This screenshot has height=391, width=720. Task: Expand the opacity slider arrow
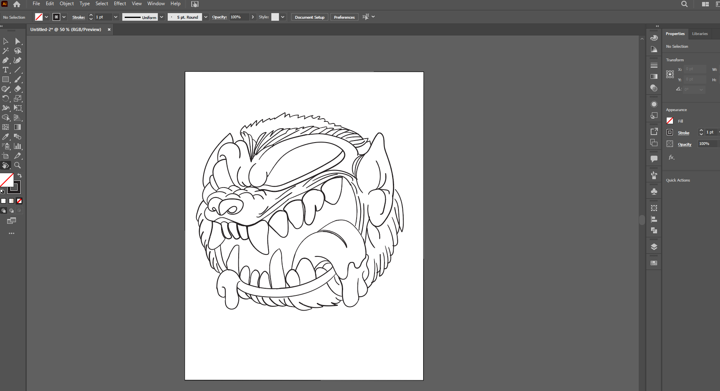253,17
